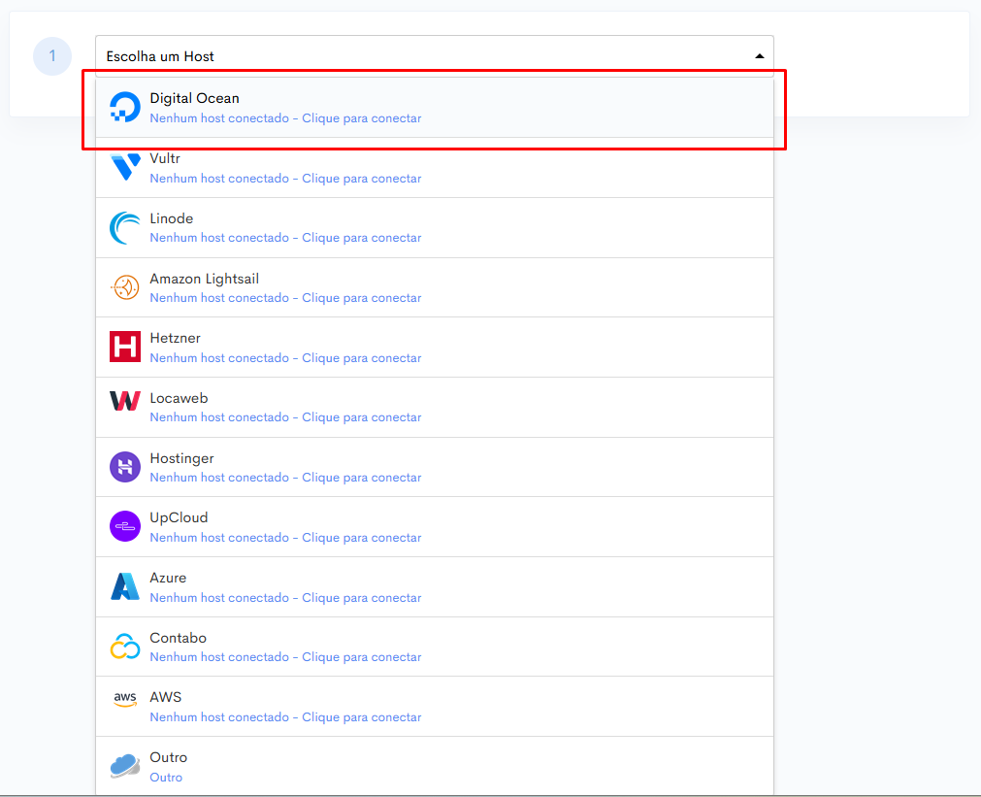Click the Azure A logo icon
The height and width of the screenshot is (797, 981).
click(125, 586)
